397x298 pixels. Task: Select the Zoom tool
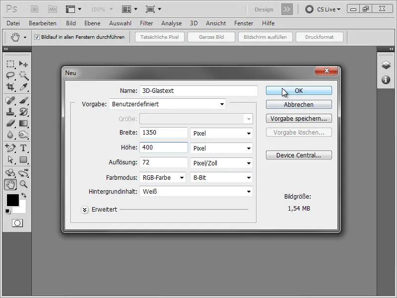(x=23, y=184)
